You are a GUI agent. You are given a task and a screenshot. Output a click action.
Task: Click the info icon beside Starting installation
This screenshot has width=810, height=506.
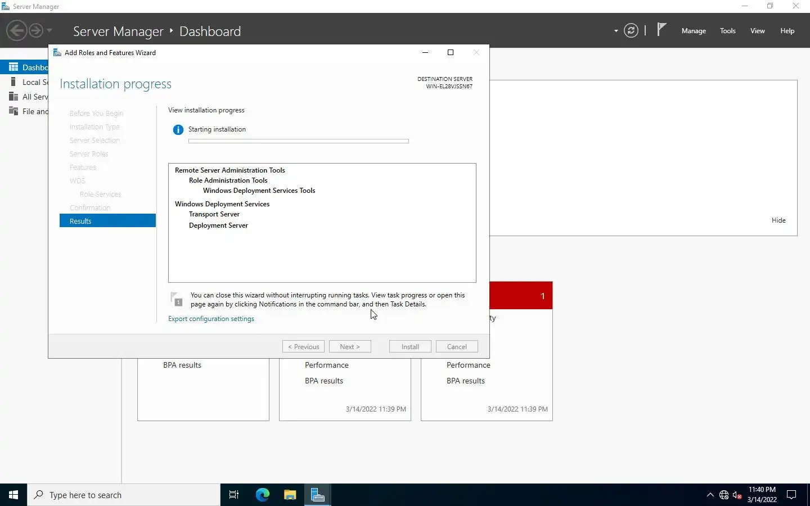tap(178, 130)
